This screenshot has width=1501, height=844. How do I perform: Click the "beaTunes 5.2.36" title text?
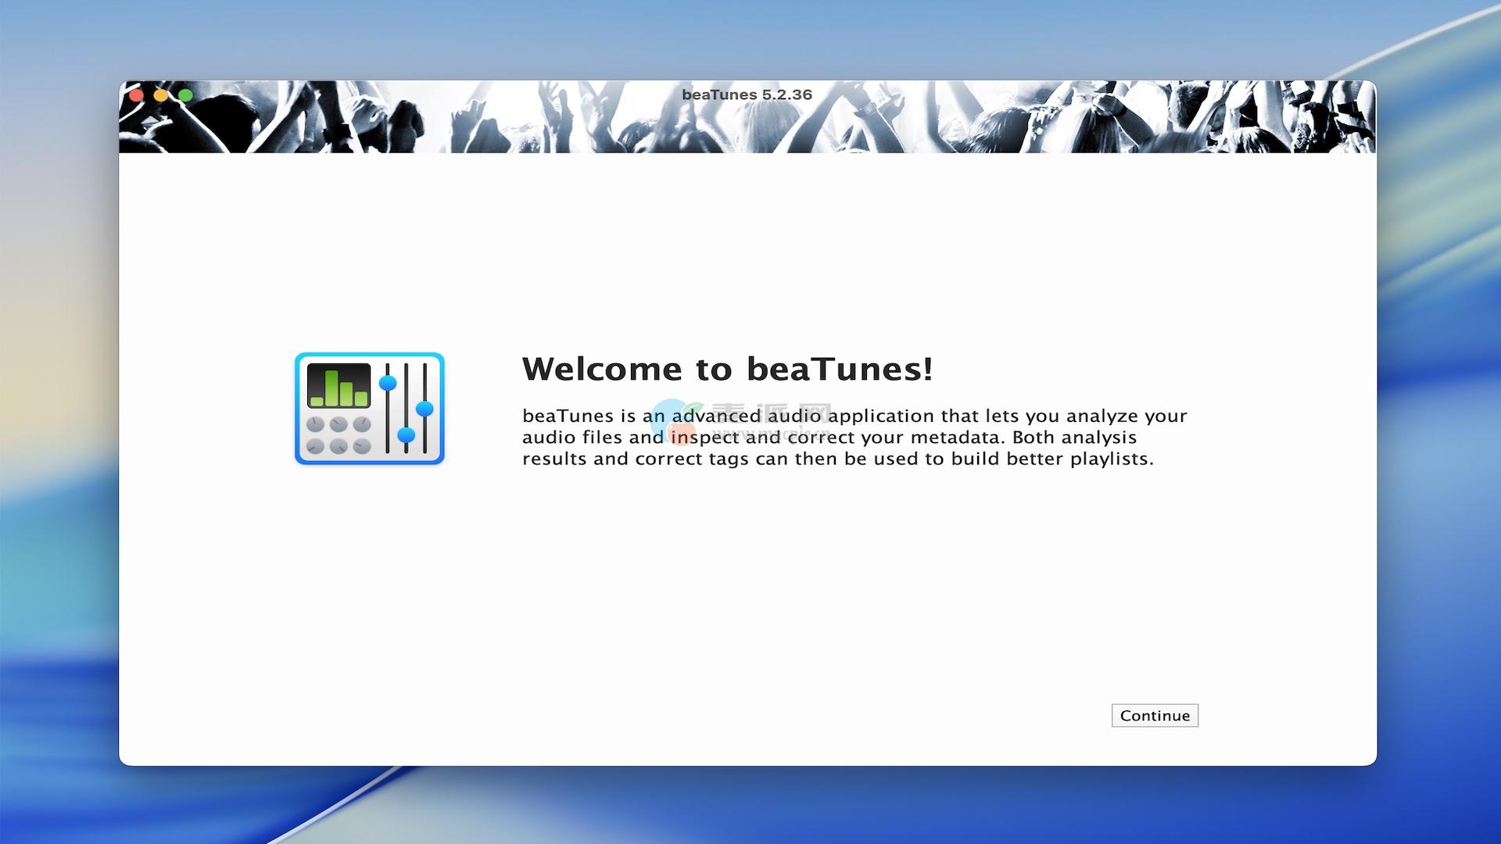[747, 95]
